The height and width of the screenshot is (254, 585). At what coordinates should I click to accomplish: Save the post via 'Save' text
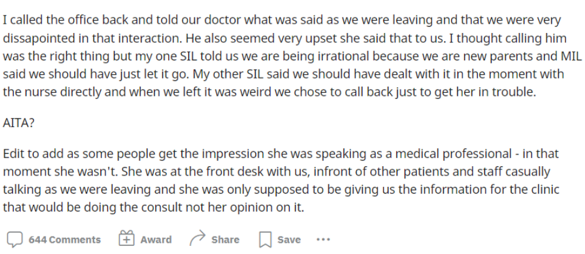point(289,240)
